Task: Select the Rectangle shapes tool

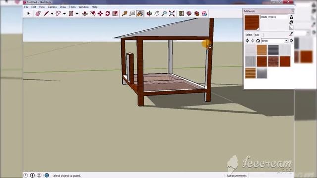Action: pos(71,13)
